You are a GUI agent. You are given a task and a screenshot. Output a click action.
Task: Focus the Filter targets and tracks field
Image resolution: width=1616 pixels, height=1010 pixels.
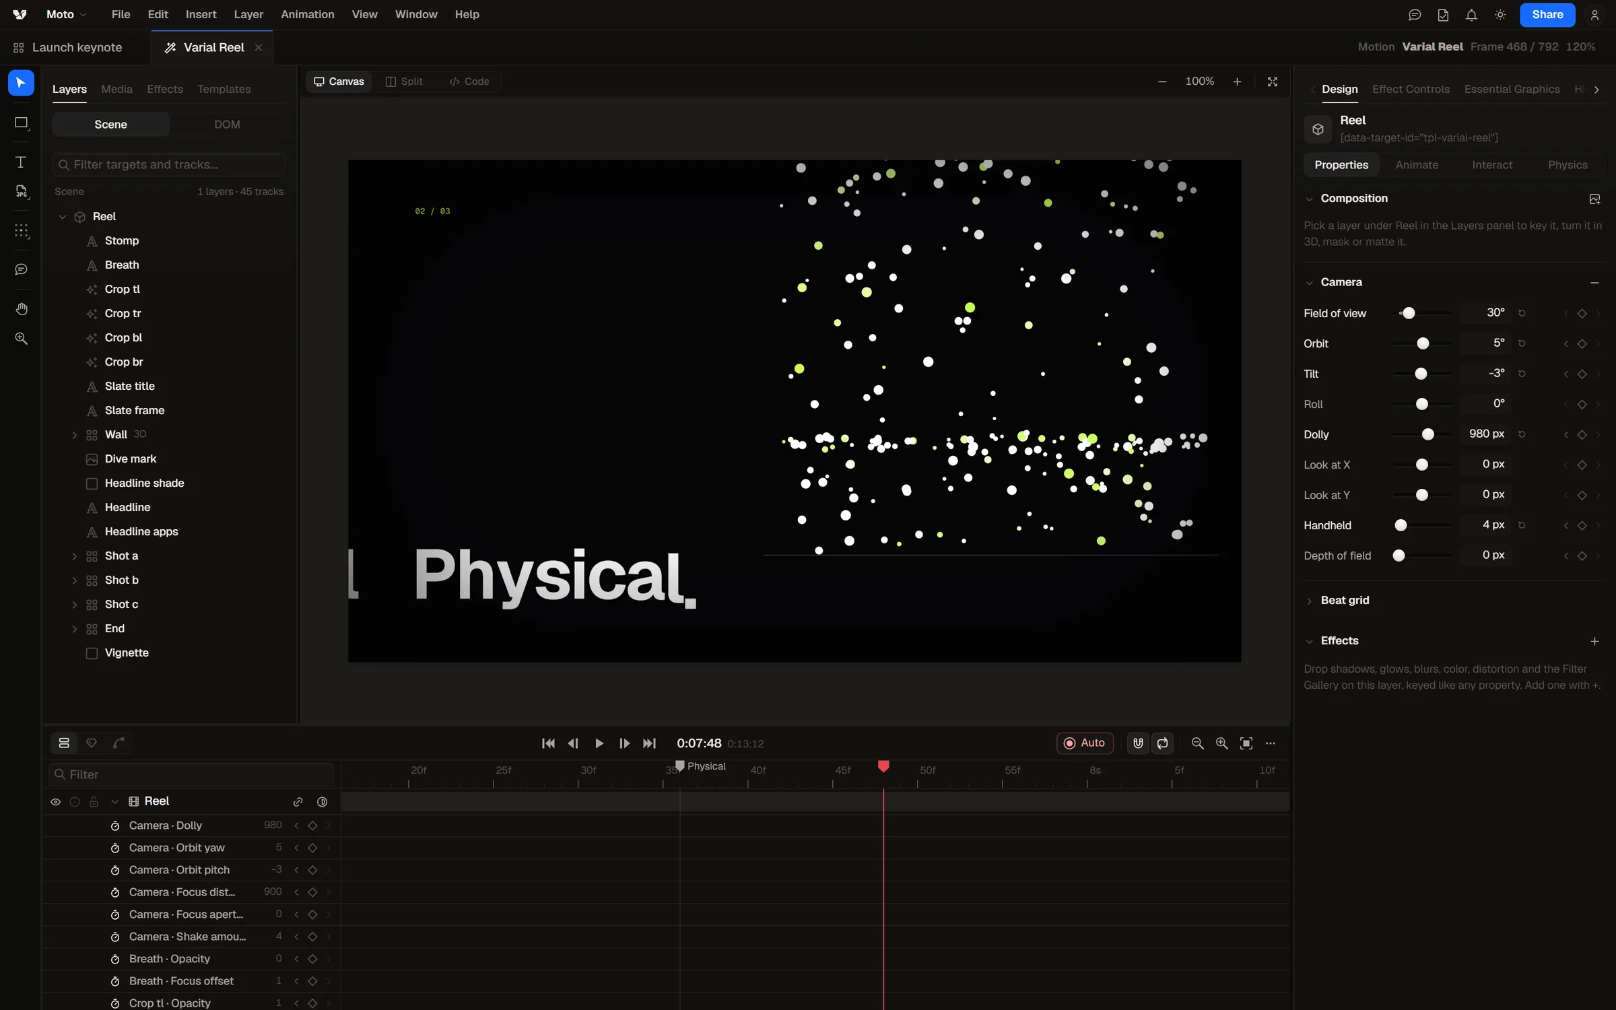click(169, 164)
